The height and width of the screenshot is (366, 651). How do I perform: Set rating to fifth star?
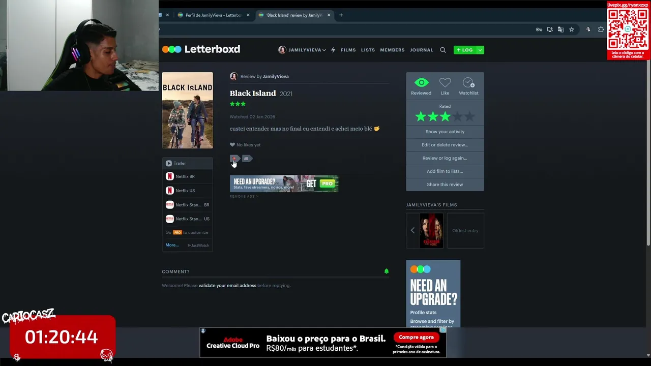[469, 117]
